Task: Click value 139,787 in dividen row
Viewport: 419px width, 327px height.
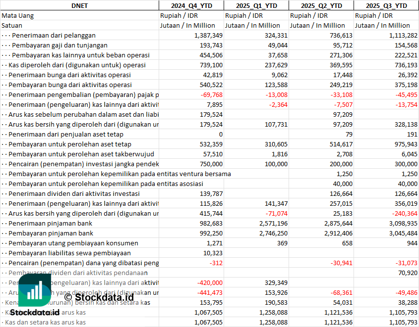Action: (211, 193)
